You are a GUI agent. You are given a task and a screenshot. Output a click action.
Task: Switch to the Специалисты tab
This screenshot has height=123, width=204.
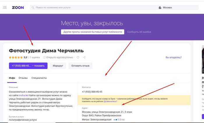[x=39, y=78]
